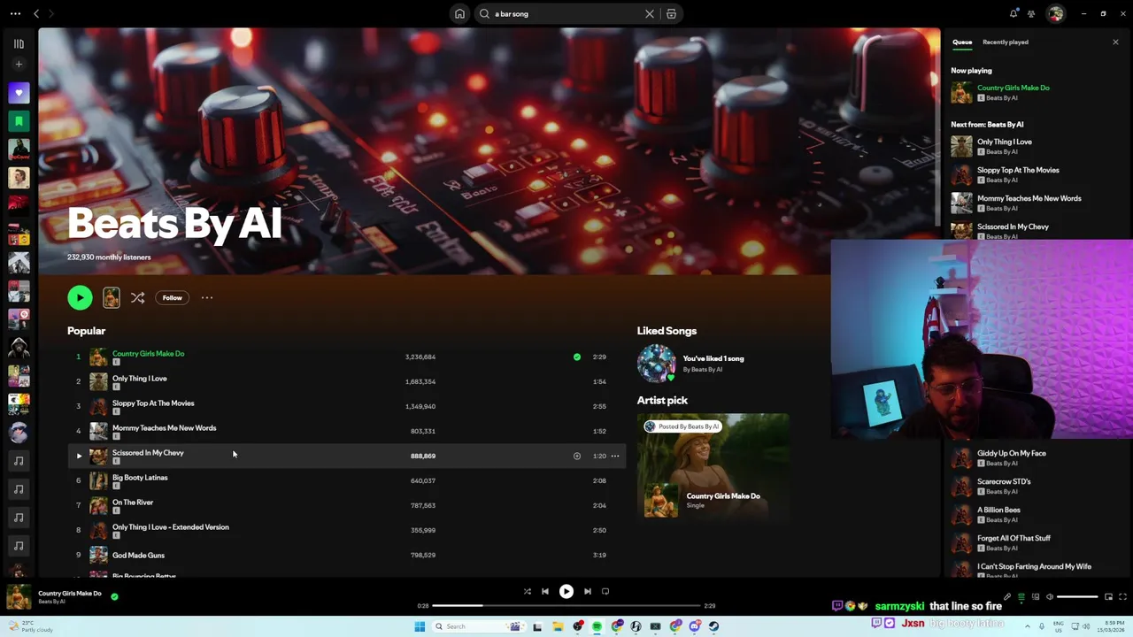The image size is (1133, 637).
Task: Play Scissored In My Chevy row play icon
Action: (x=78, y=457)
